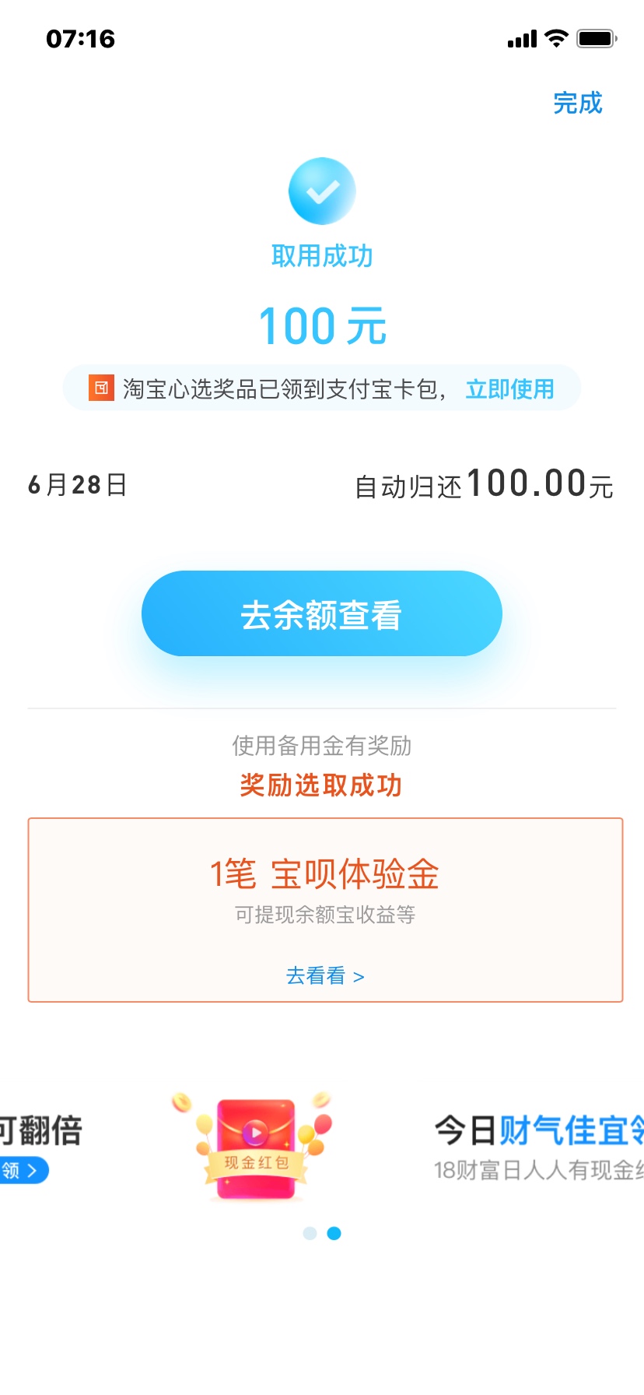Click the 奖励选取成功 heading
The width and height of the screenshot is (644, 1395).
tap(320, 785)
